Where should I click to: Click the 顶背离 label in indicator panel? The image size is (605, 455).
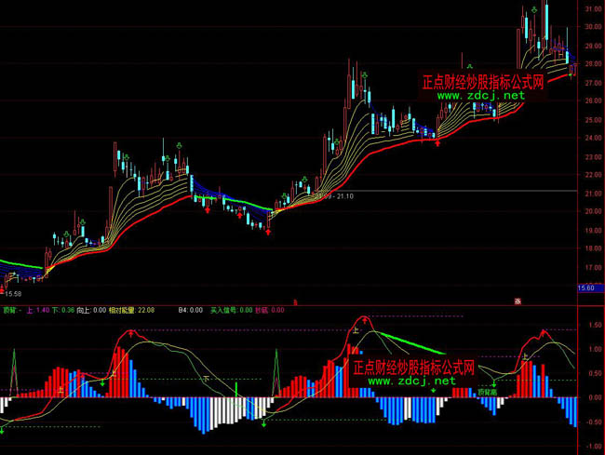pyautogui.click(x=487, y=394)
